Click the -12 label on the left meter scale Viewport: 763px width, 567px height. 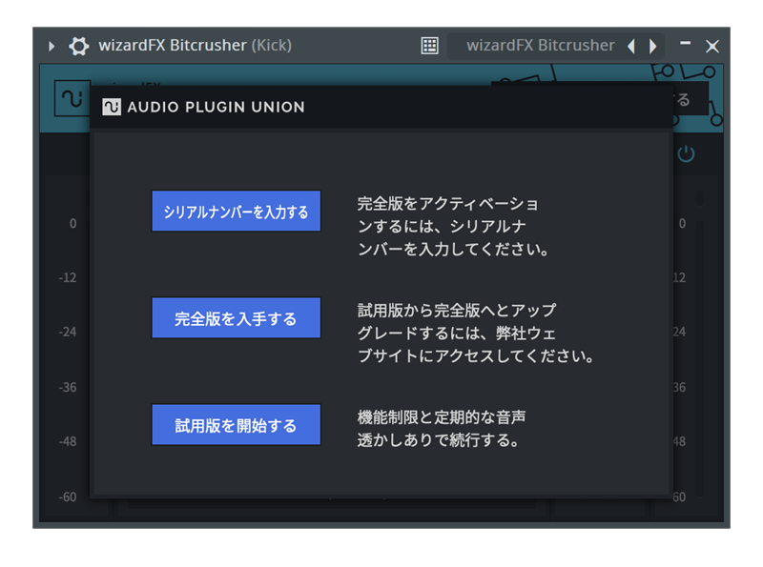(68, 277)
